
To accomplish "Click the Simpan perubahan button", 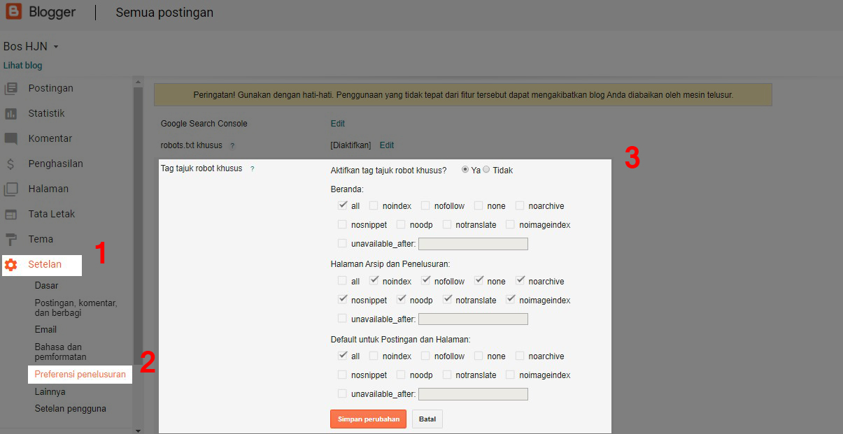I will 368,419.
